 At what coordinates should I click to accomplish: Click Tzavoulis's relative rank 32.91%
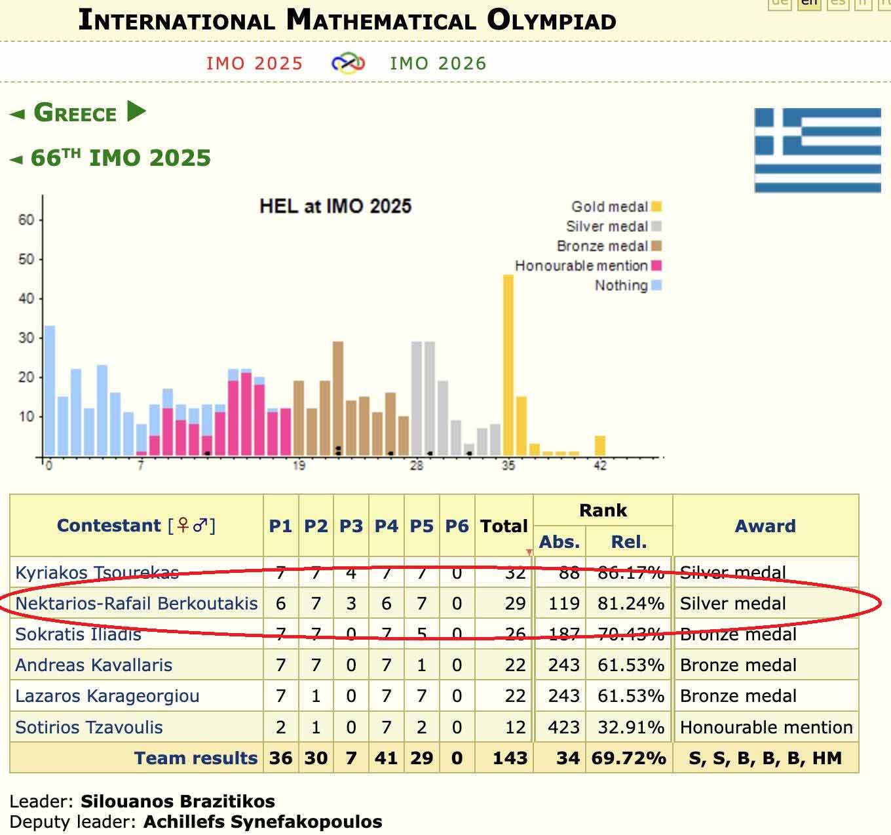631,727
